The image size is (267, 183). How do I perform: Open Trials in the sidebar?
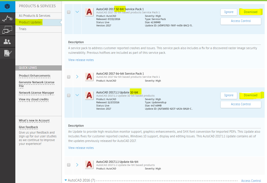point(23,29)
